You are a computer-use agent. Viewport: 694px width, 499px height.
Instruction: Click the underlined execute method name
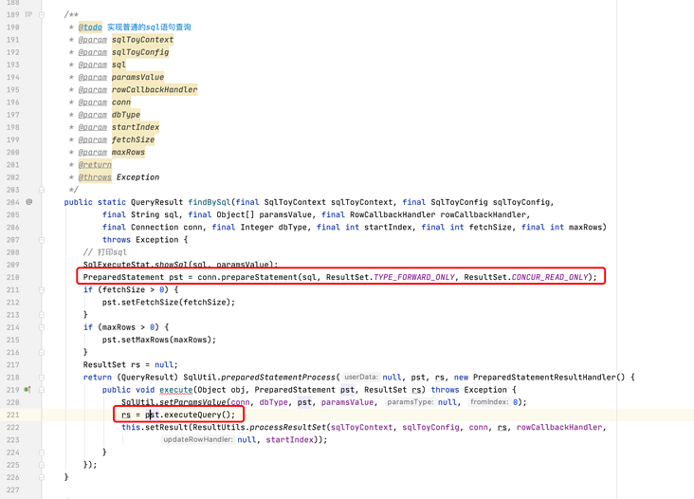pos(175,390)
